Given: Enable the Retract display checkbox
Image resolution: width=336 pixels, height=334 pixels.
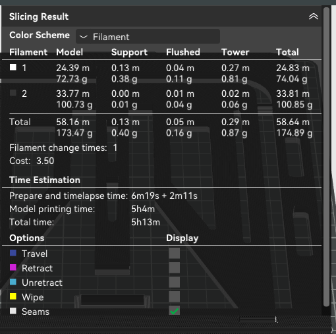Looking at the screenshot, I should 175,267.
